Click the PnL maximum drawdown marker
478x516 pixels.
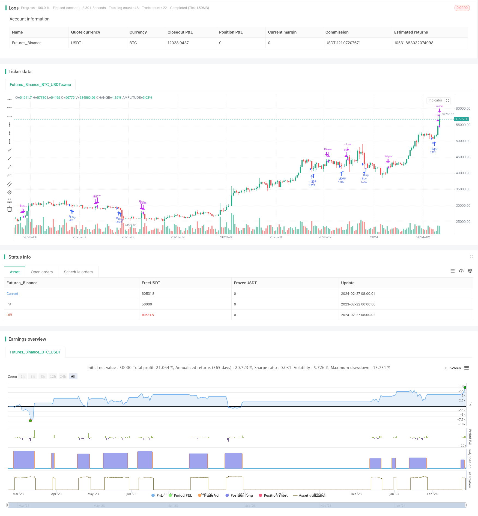click(x=30, y=421)
